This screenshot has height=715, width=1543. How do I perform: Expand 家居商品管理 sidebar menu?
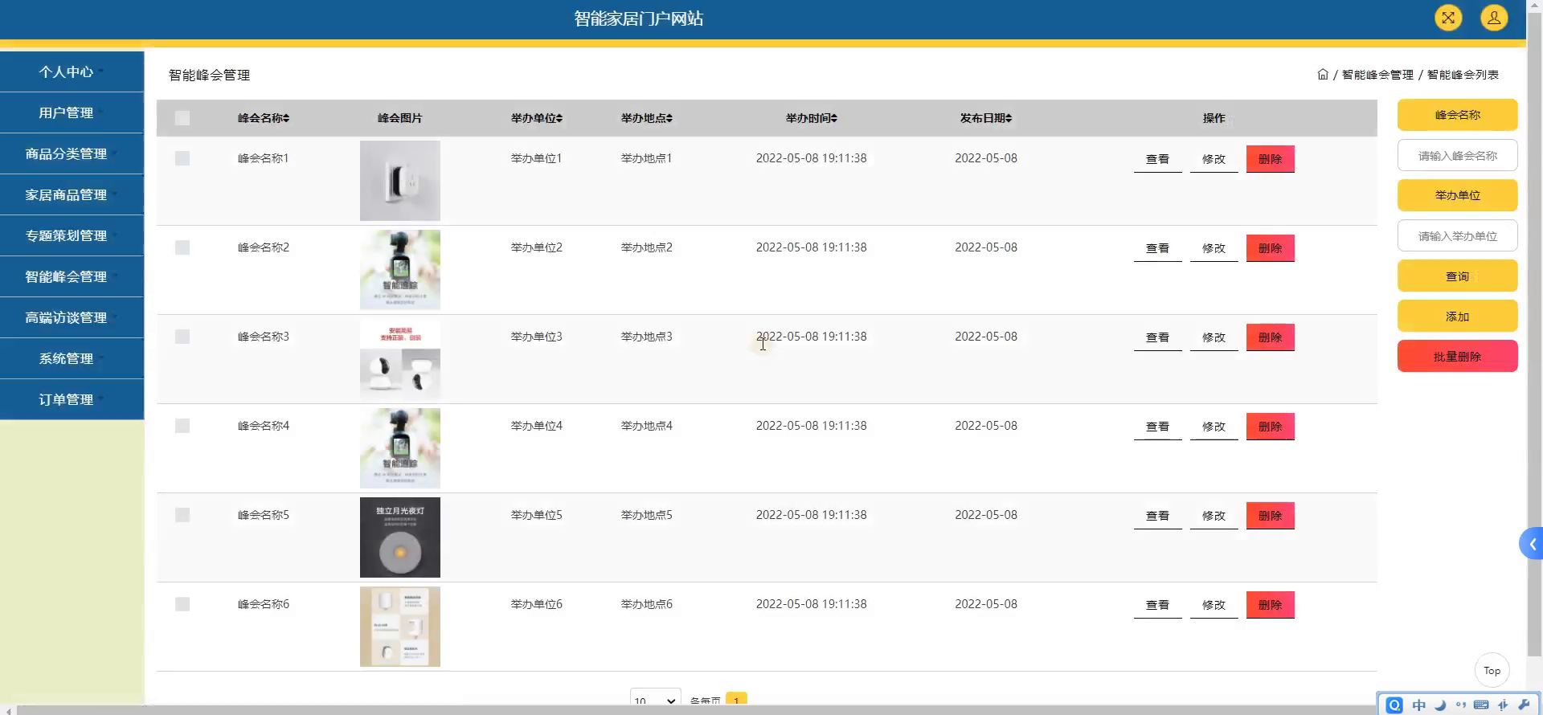point(72,195)
